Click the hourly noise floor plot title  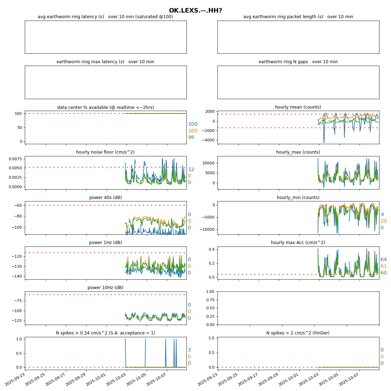click(105, 152)
